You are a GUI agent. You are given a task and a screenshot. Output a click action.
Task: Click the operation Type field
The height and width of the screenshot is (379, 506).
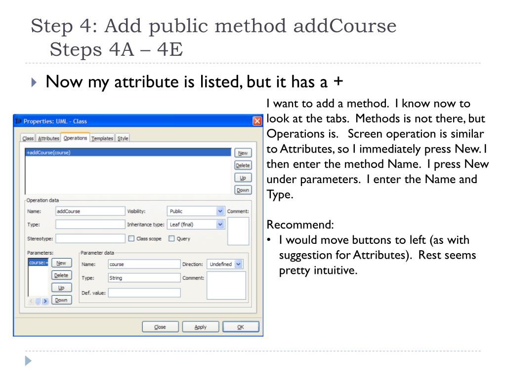tap(90, 225)
